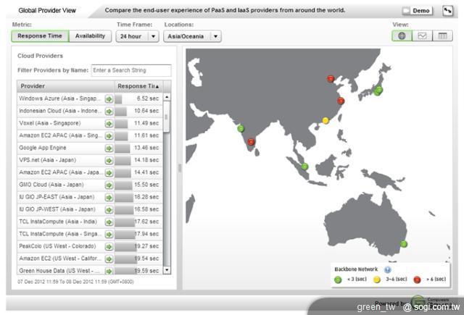This screenshot has width=464, height=315.
Task: Open details arrow for GMO Cloud Japan
Action: pos(109,185)
